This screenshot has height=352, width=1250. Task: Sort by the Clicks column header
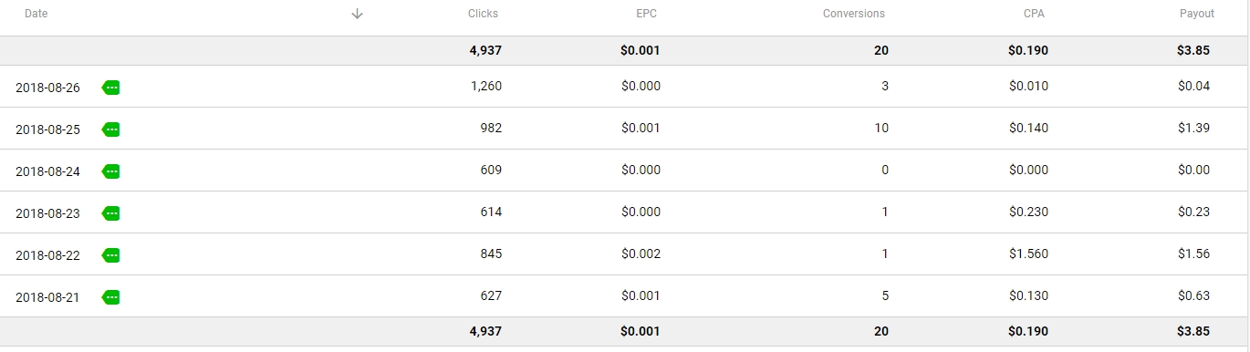coord(484,14)
